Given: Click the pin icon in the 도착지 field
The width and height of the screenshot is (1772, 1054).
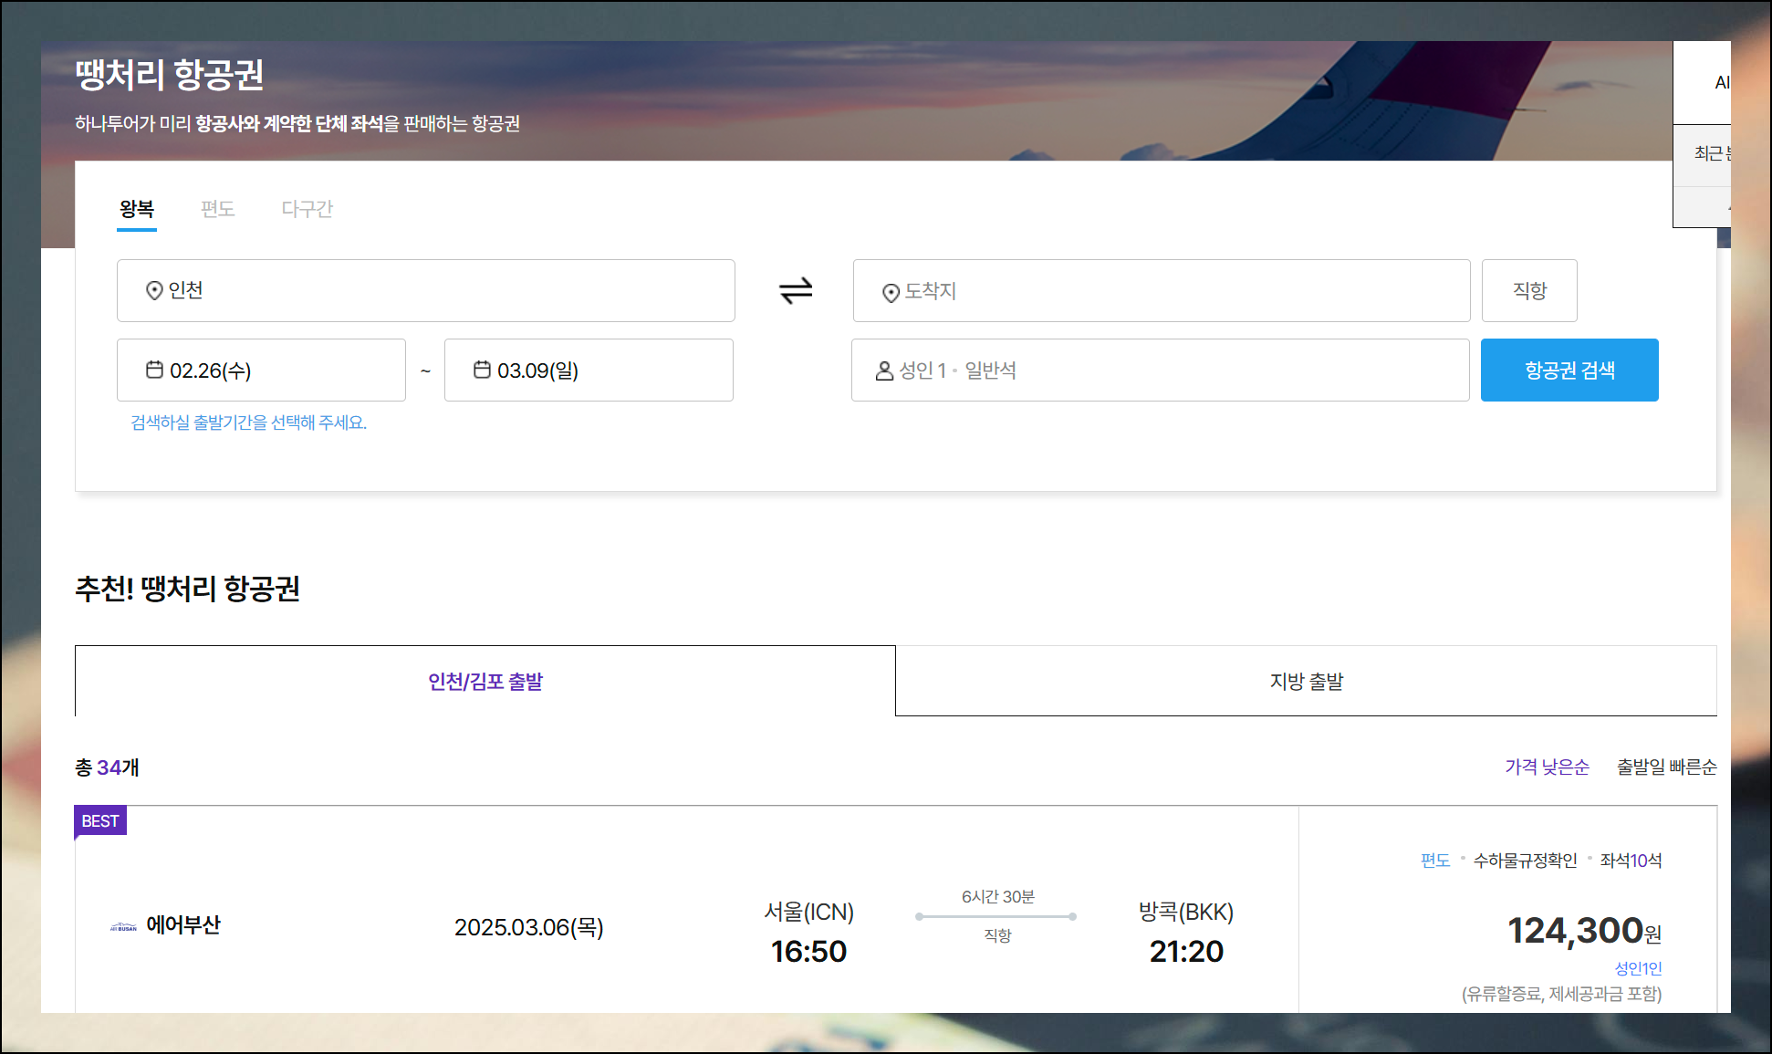Looking at the screenshot, I should click(x=891, y=292).
